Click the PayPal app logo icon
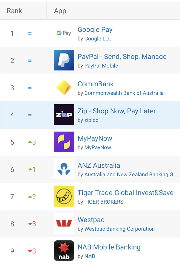 (64, 60)
